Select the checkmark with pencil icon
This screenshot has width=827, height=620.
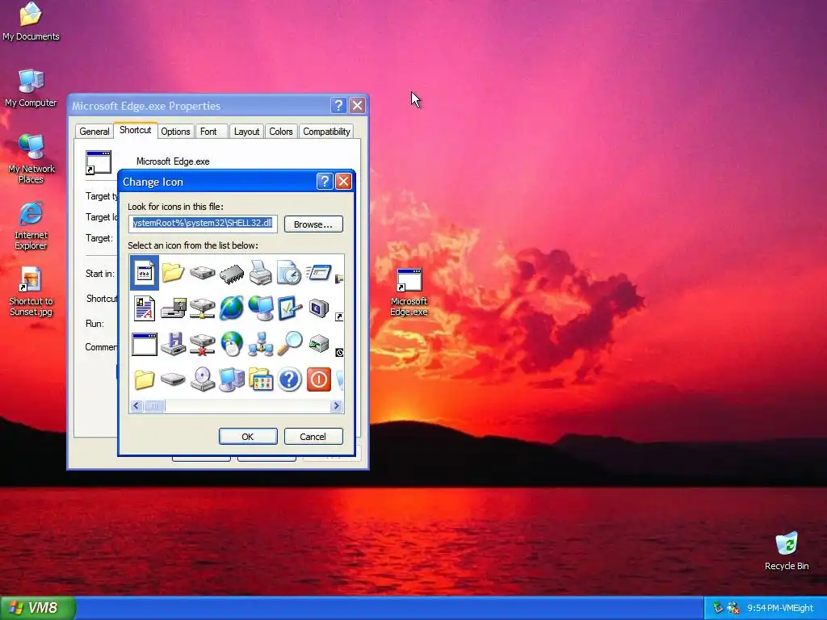tap(290, 308)
